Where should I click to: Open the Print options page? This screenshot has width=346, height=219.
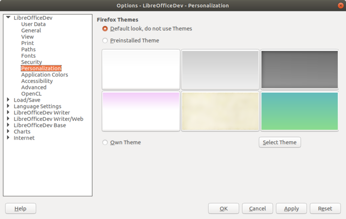click(x=28, y=43)
